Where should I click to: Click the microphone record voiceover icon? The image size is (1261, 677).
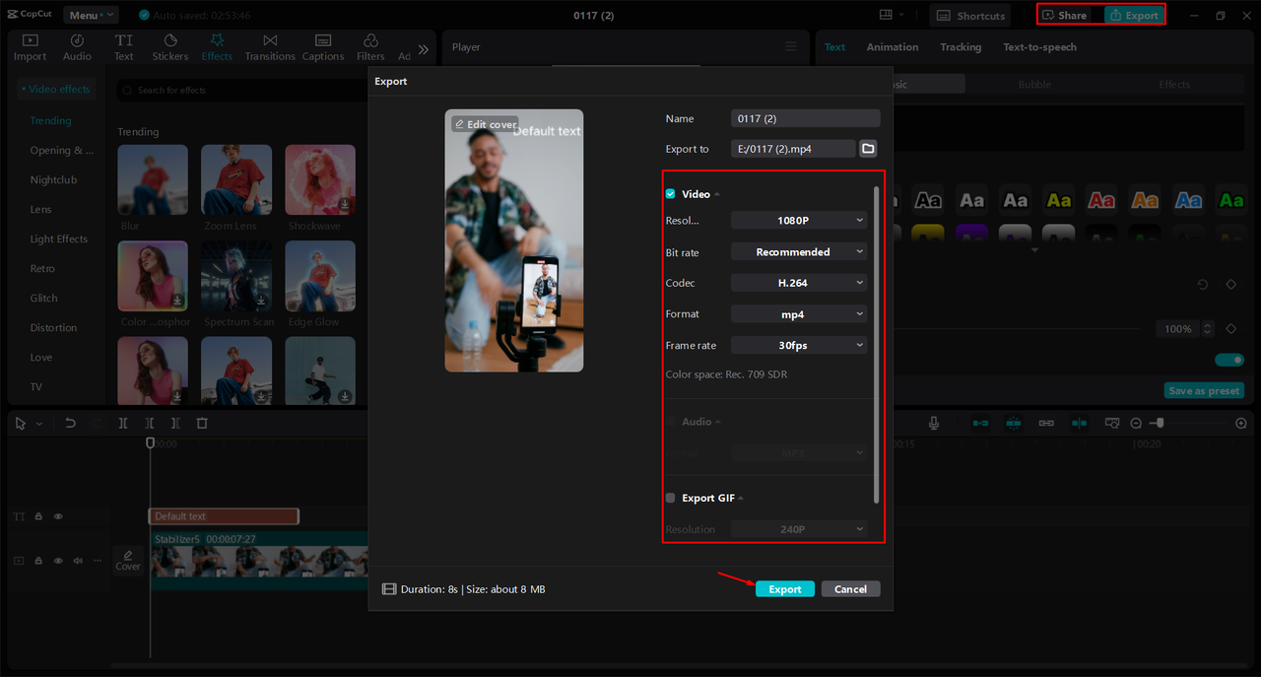pyautogui.click(x=934, y=423)
